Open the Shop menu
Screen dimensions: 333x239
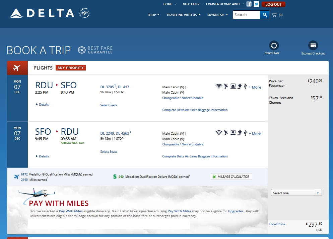(x=153, y=15)
